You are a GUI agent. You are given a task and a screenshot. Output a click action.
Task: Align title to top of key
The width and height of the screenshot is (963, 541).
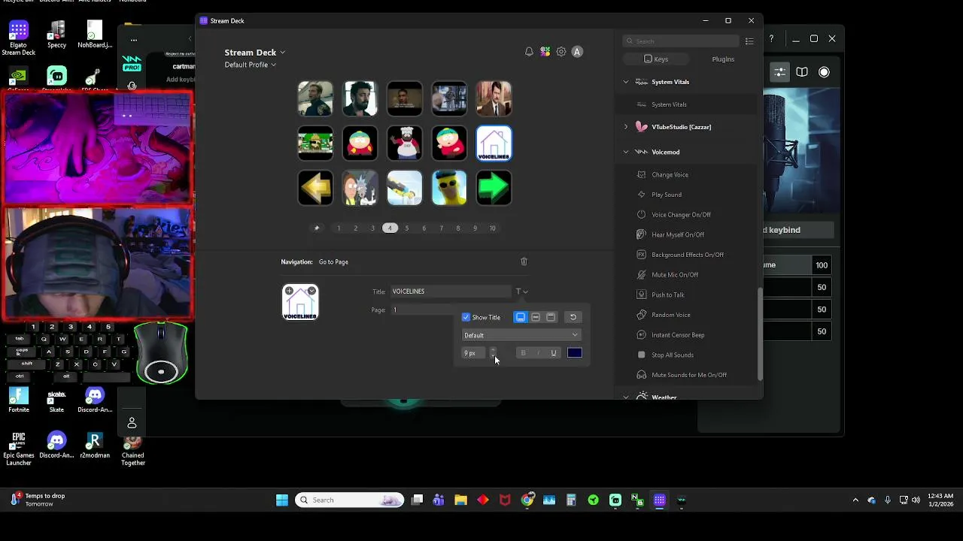pyautogui.click(x=551, y=317)
